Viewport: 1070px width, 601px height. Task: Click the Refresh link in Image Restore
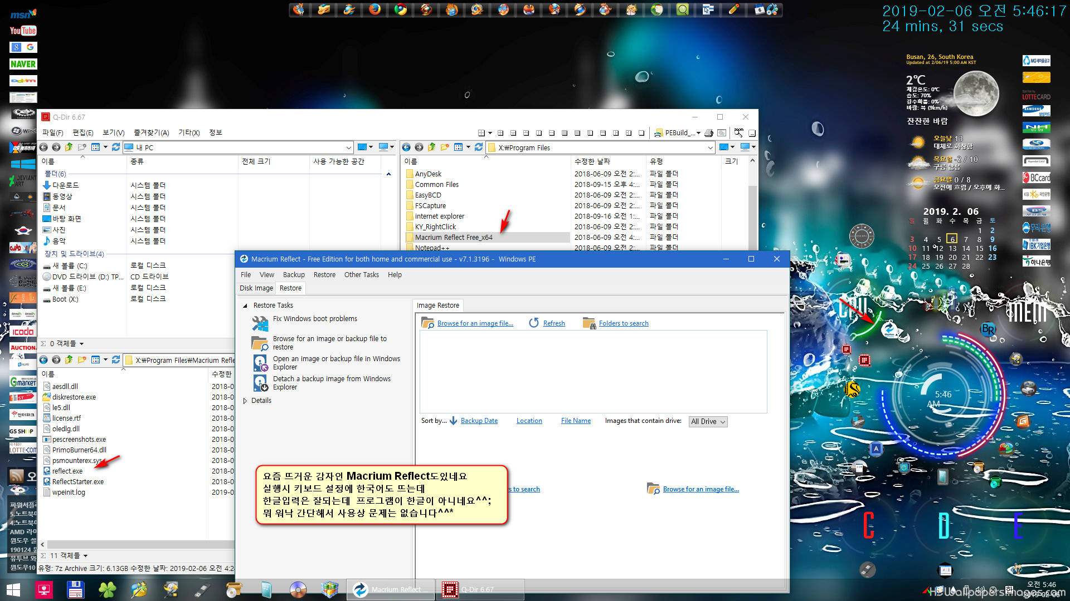(554, 323)
